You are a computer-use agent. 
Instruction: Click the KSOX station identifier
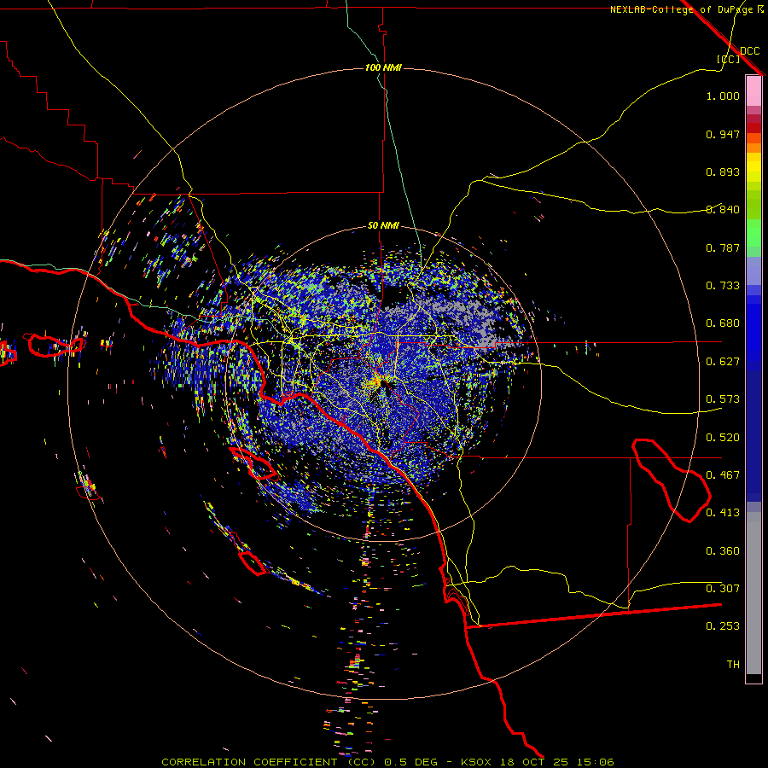click(x=476, y=762)
